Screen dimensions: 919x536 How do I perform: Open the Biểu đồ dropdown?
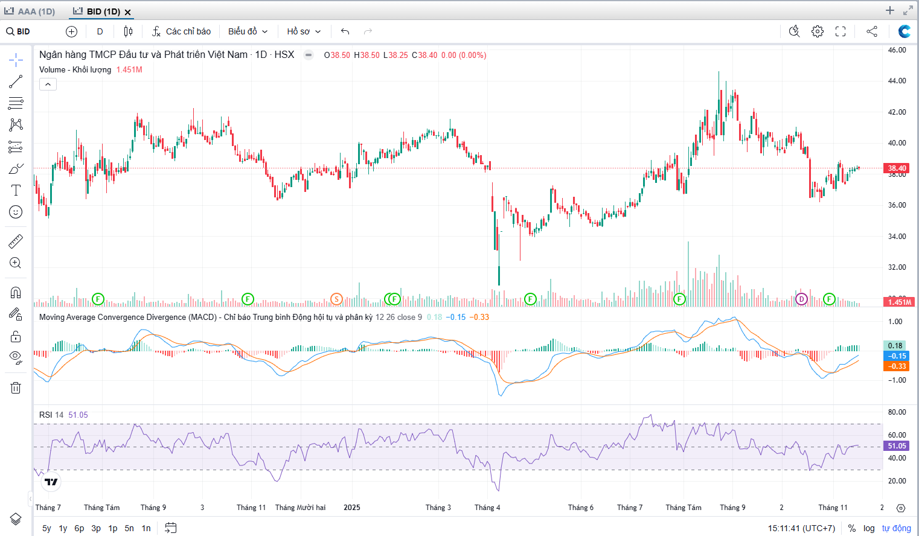[x=248, y=31]
